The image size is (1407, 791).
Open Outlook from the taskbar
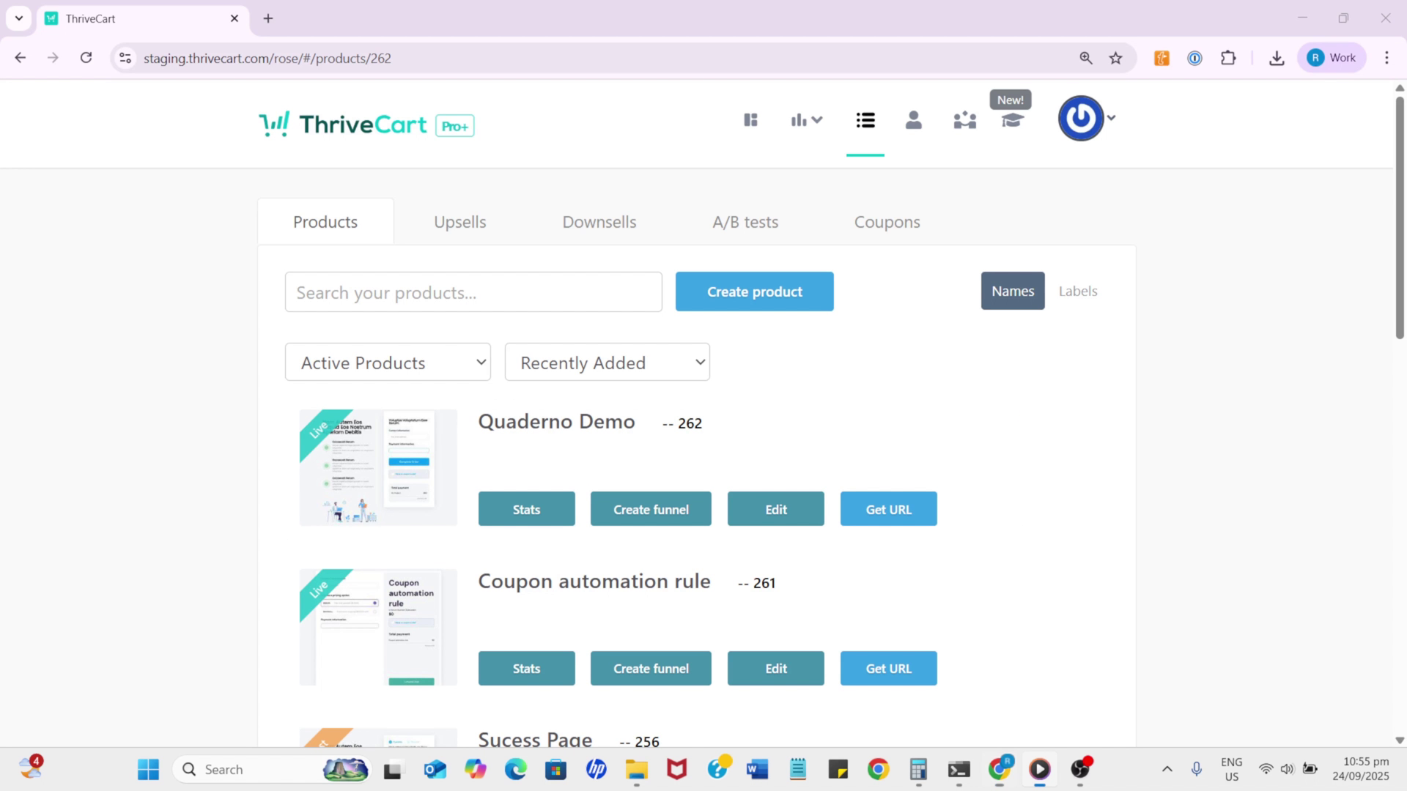coord(434,769)
